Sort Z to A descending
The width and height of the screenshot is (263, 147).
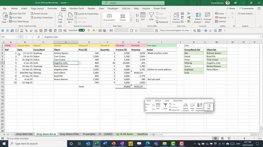[x=137, y=20]
